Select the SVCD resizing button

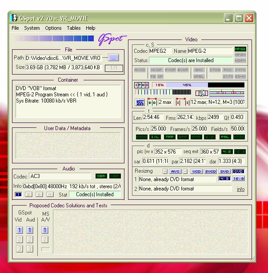211,171
